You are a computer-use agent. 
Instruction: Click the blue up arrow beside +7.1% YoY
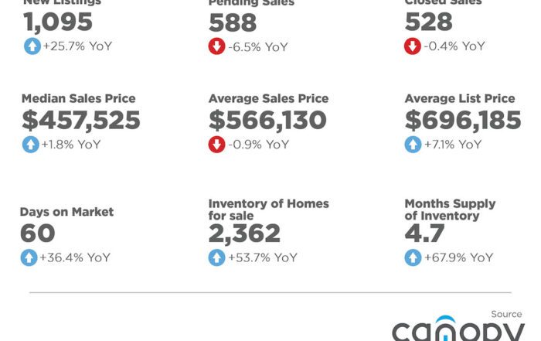click(x=413, y=145)
